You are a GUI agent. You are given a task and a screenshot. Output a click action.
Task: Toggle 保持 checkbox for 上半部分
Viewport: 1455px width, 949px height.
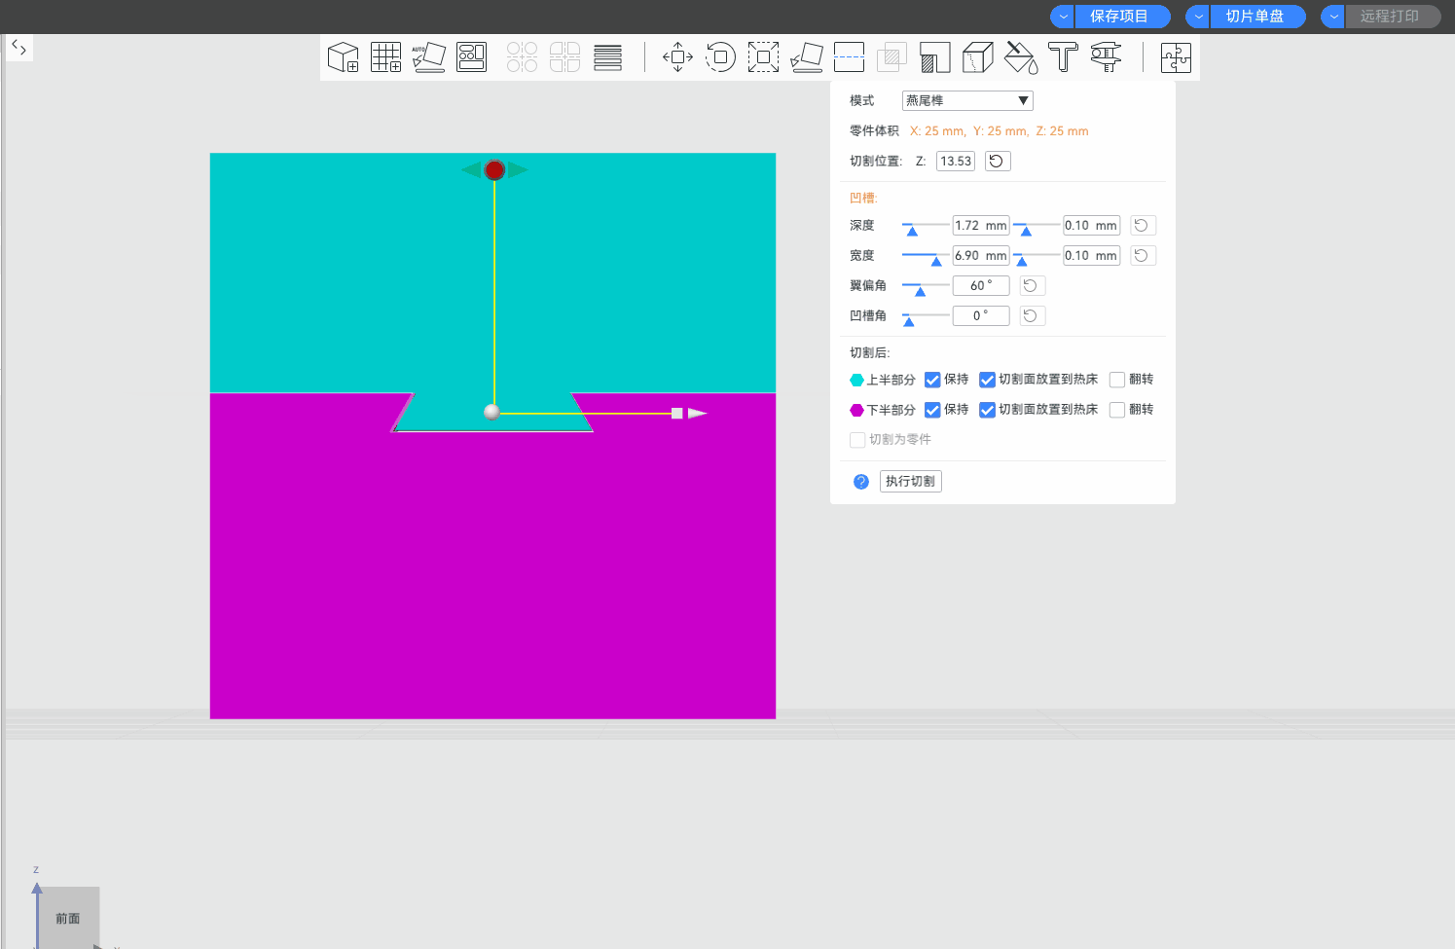coord(932,380)
